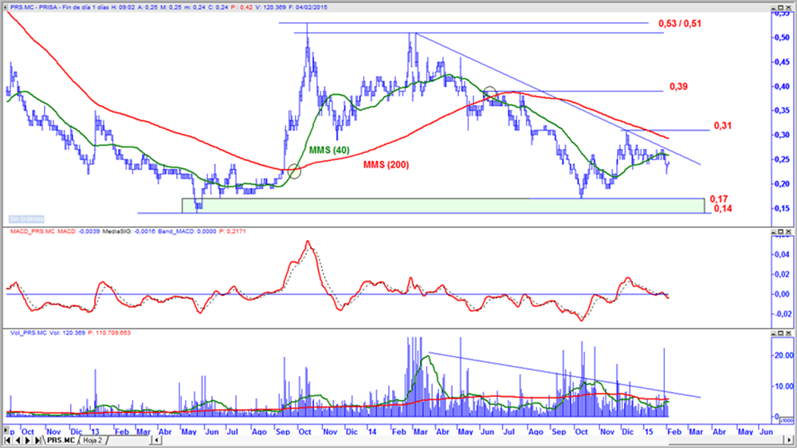Minimize the MACD indicator pane
This screenshot has width=797, height=448.
774,232
